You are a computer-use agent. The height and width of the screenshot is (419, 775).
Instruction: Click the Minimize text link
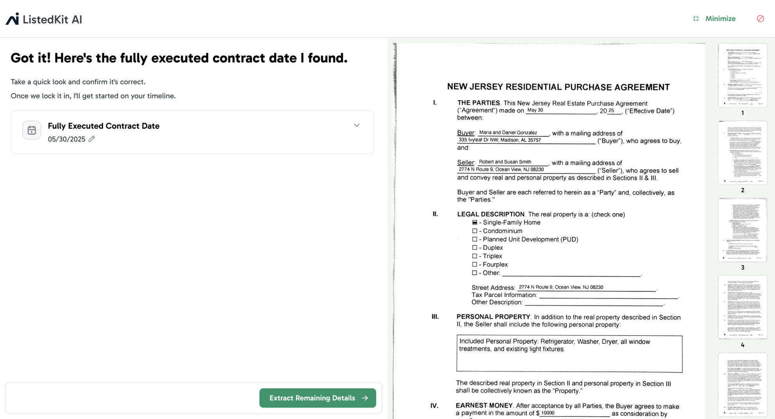(x=720, y=19)
